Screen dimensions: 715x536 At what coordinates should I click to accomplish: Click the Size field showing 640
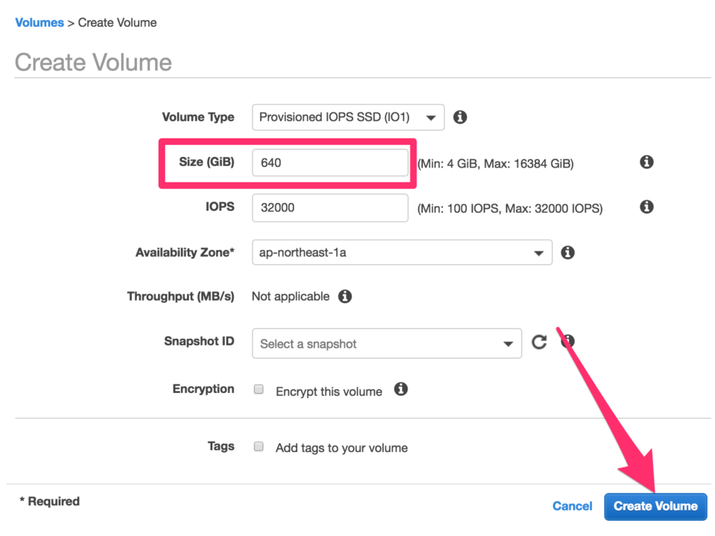[x=330, y=163]
